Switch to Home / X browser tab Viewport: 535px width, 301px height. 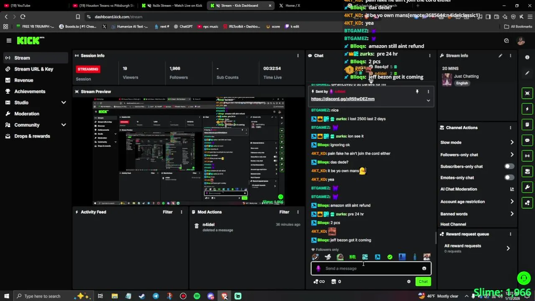coord(293,5)
